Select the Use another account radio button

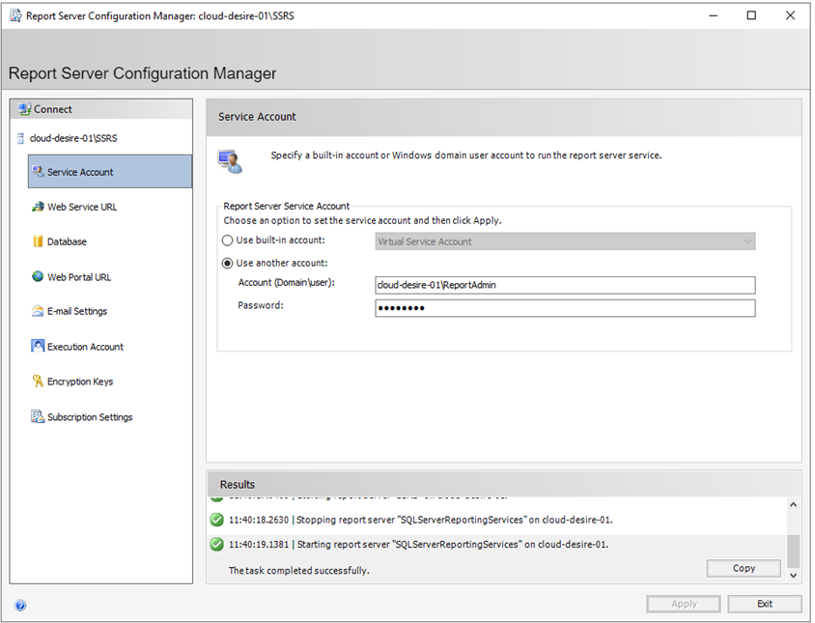point(228,263)
